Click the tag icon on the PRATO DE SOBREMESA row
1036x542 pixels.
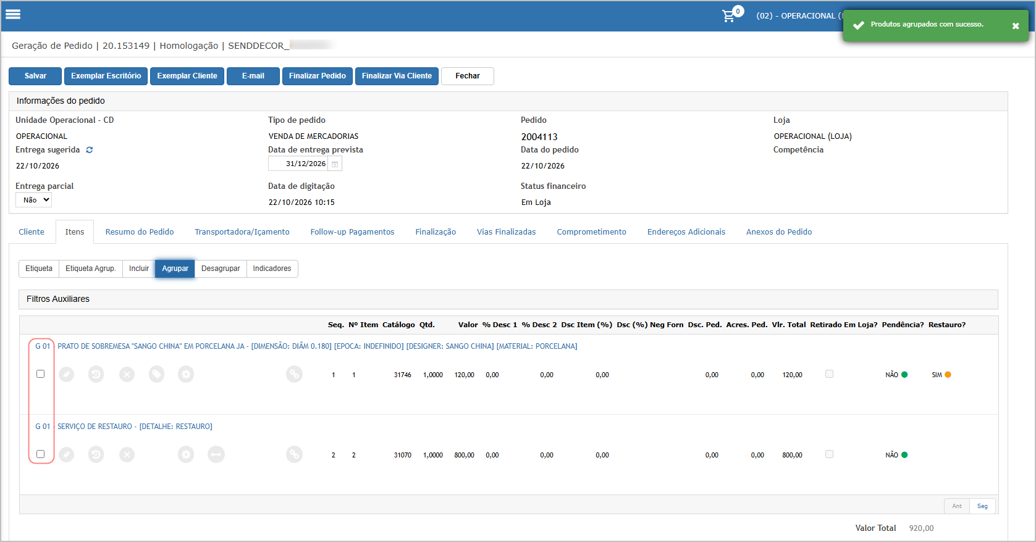tap(156, 374)
